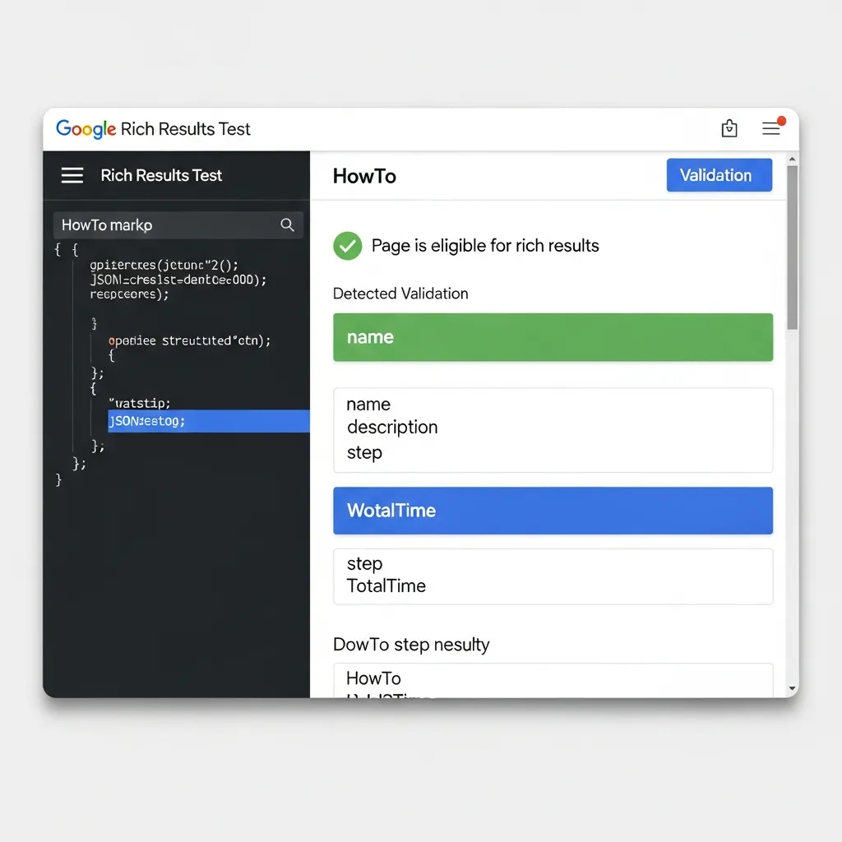Screen dimensions: 842x842
Task: Click the search magnifier in HowTo field
Action: point(287,225)
